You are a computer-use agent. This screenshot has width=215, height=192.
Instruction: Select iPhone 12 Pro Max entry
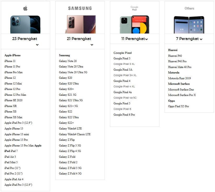15,95
